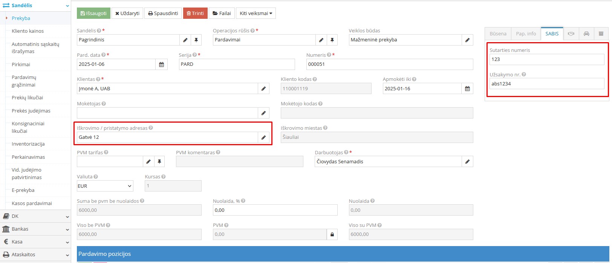Toggle the pin for PVM tarifas
612x263 pixels.
(159, 162)
